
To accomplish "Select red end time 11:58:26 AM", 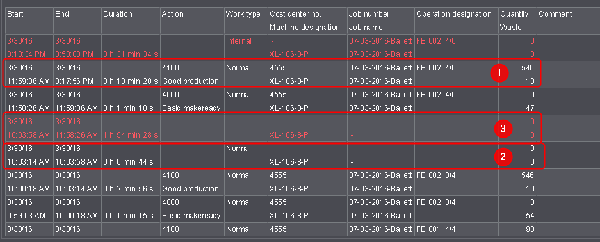I will pyautogui.click(x=76, y=135).
